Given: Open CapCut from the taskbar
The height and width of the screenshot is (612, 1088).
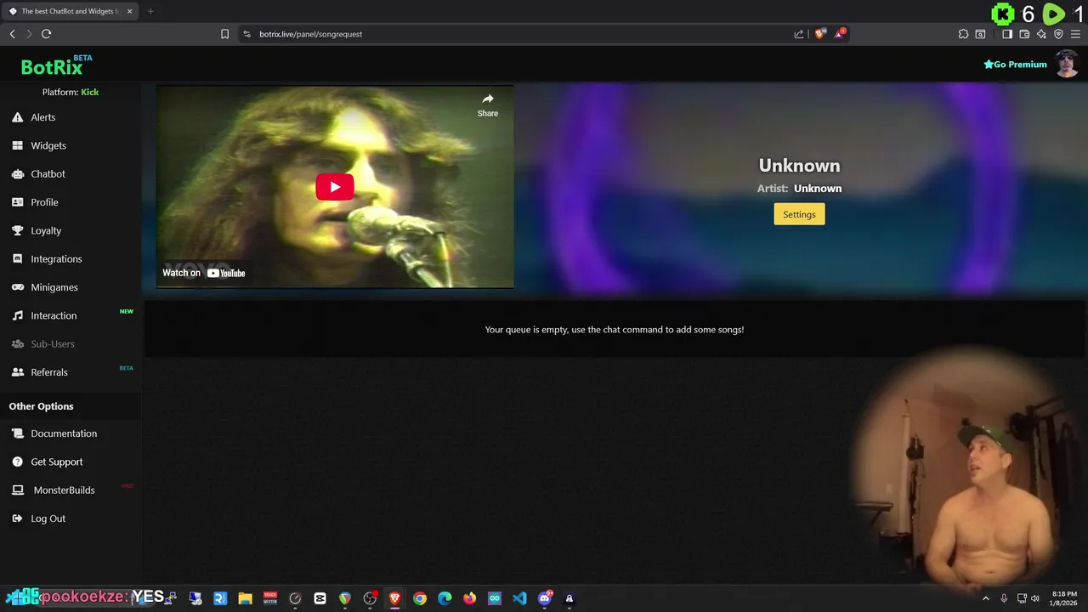Looking at the screenshot, I should pyautogui.click(x=320, y=598).
